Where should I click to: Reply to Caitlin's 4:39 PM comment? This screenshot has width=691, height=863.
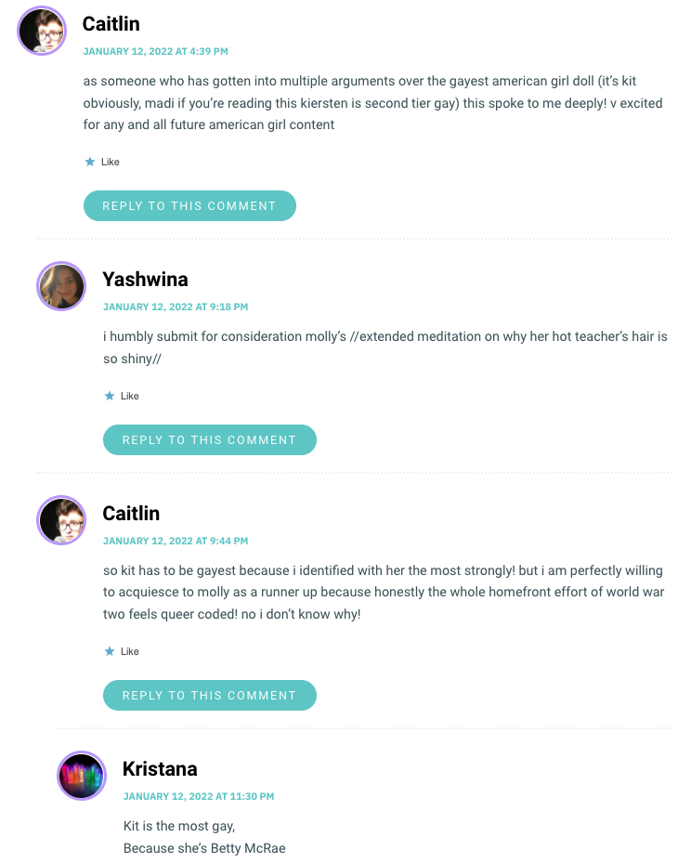[189, 206]
